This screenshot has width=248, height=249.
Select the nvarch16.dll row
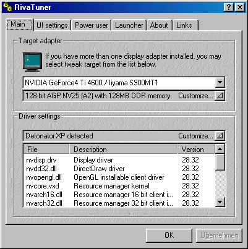point(119,195)
